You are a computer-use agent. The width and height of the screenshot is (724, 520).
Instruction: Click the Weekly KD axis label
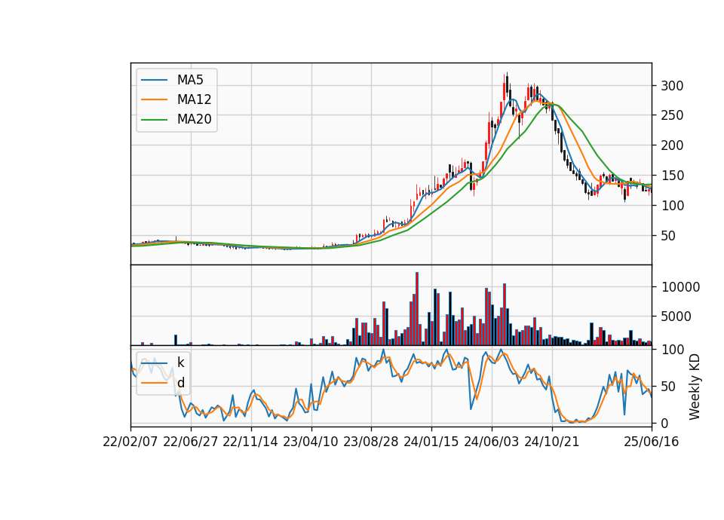[694, 387]
